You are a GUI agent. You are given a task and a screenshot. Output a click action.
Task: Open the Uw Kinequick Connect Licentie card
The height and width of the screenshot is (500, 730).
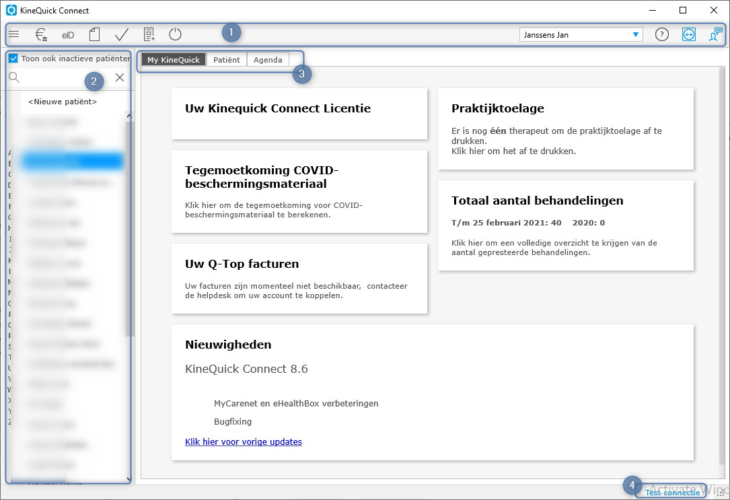pos(299,114)
